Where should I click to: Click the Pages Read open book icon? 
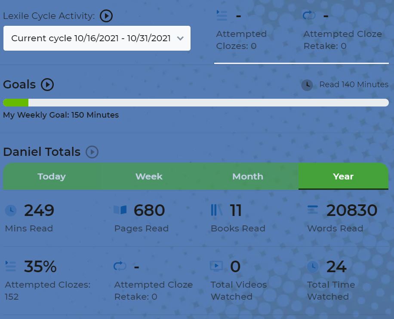click(120, 210)
